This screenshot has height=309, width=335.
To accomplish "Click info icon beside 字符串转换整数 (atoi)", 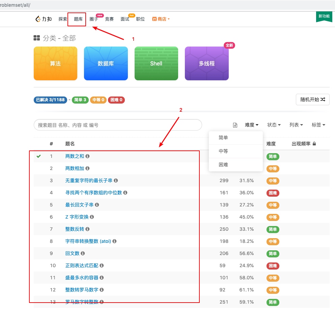I will pyautogui.click(x=114, y=241).
